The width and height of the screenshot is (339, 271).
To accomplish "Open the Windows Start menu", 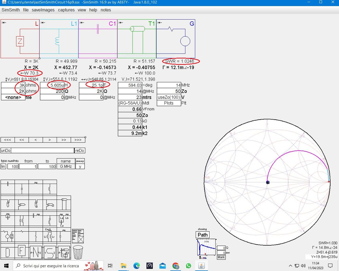I will 6,266.
